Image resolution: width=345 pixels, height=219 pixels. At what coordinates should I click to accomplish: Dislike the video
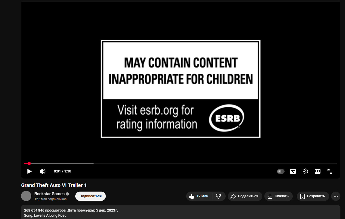(x=219, y=196)
